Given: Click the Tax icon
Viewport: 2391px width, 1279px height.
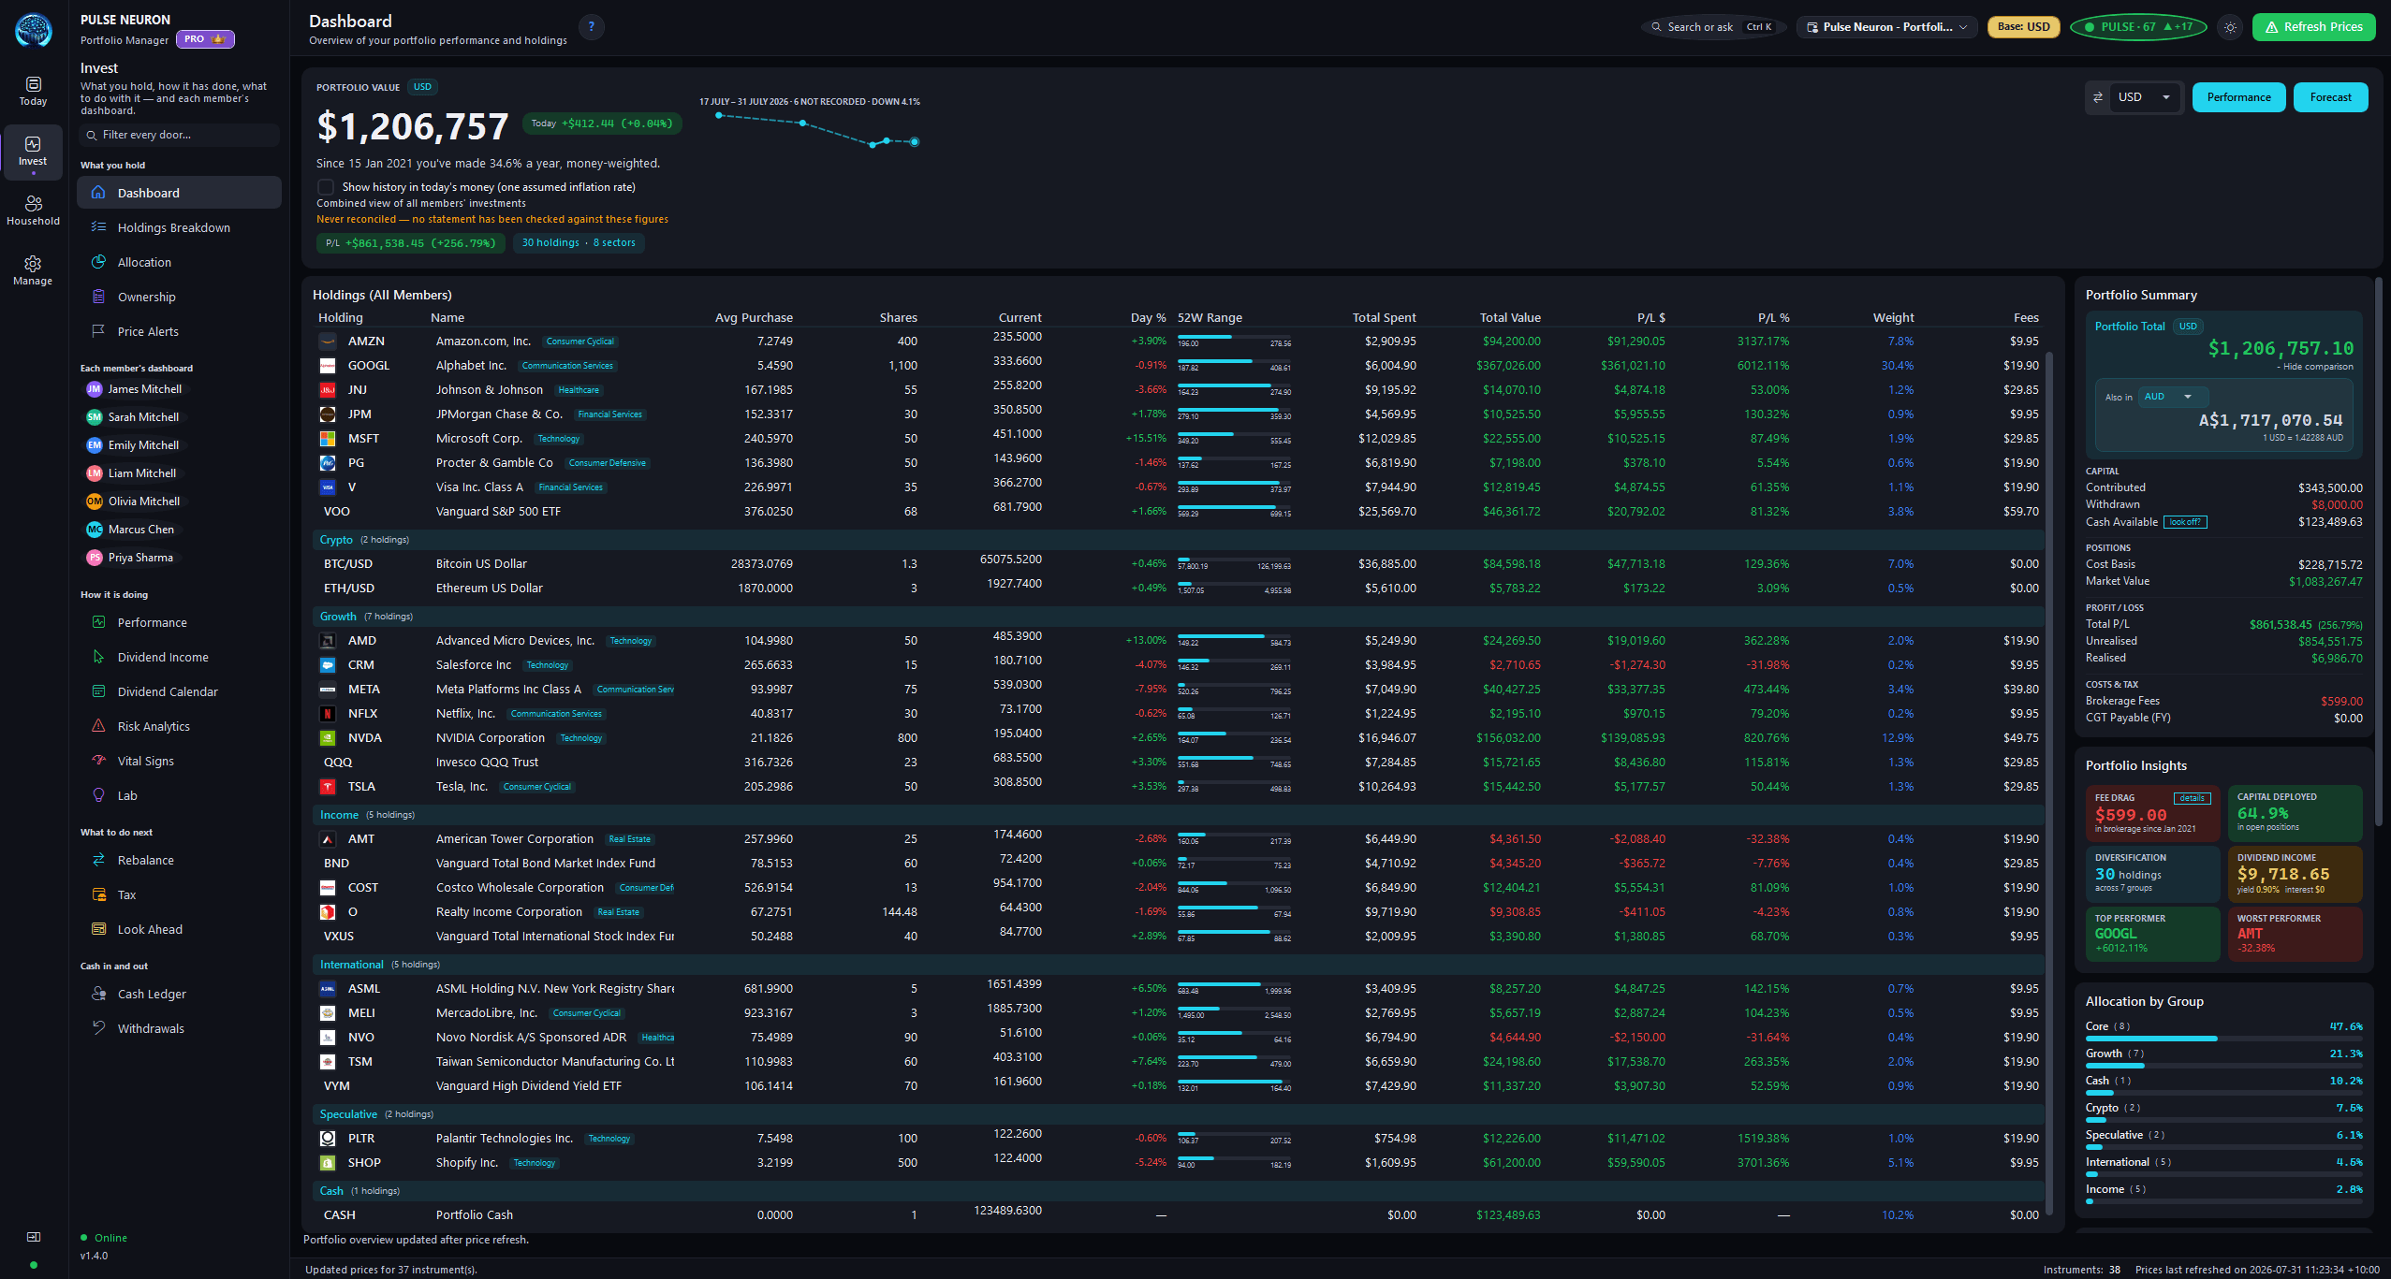Looking at the screenshot, I should tap(98, 894).
